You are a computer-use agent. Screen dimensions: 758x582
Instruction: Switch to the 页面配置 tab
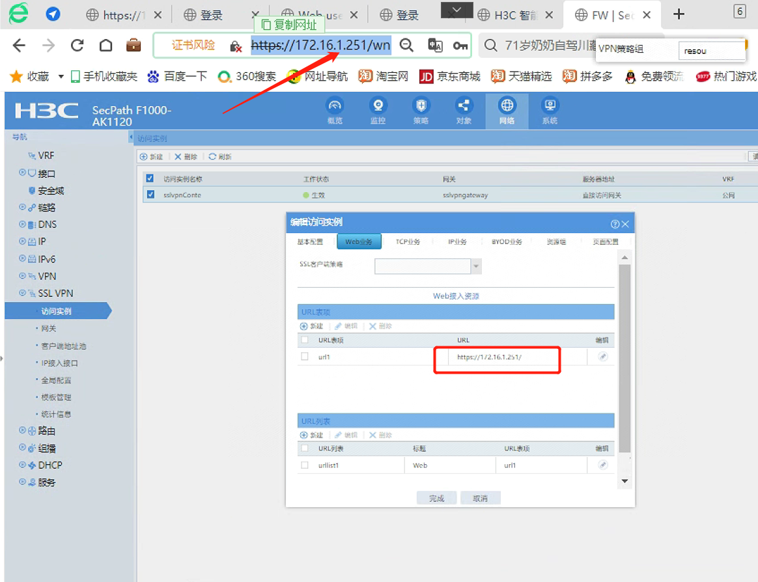coord(605,242)
